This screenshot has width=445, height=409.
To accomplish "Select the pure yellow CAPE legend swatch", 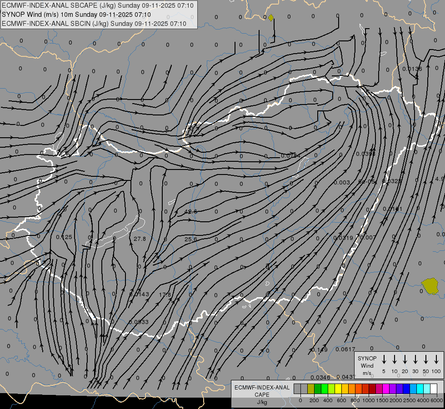I will (338, 389).
